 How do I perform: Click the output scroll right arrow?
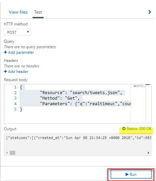click(x=149, y=153)
